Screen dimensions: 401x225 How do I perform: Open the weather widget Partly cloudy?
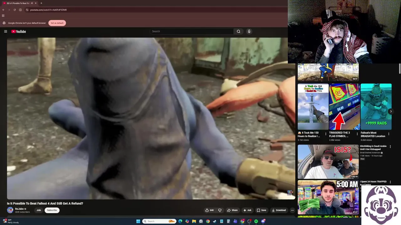(x=11, y=221)
